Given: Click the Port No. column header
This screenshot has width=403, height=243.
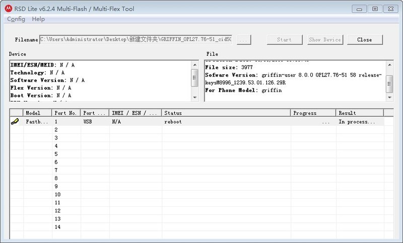Looking at the screenshot, I should coord(66,113).
